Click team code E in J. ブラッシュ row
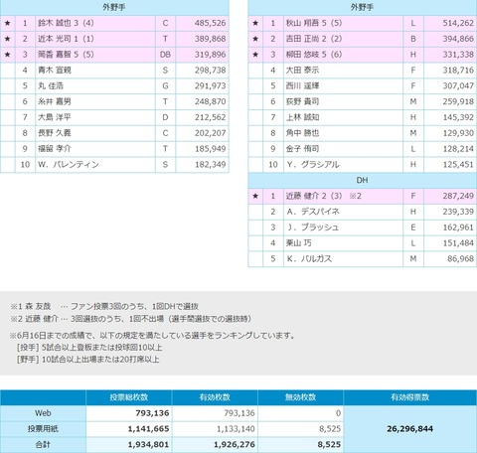The height and width of the screenshot is (453, 477). click(x=413, y=227)
